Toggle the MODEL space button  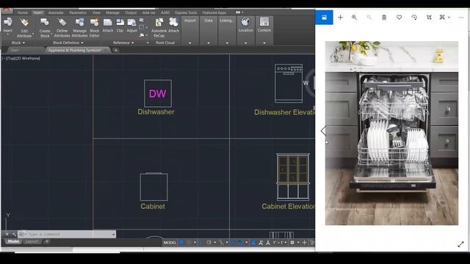coord(170,243)
